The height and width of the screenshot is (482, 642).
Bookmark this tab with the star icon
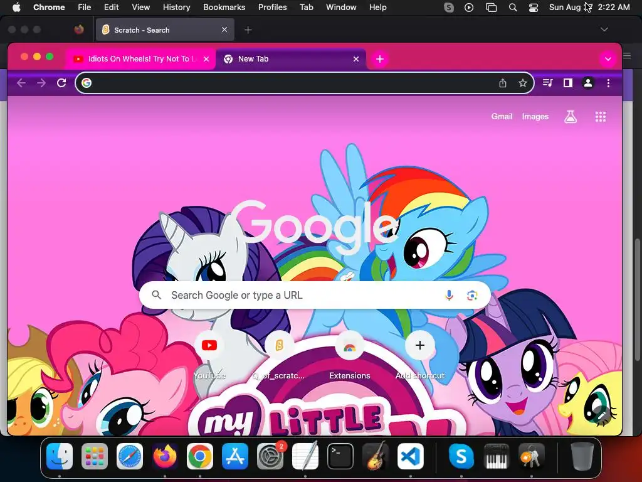point(522,83)
